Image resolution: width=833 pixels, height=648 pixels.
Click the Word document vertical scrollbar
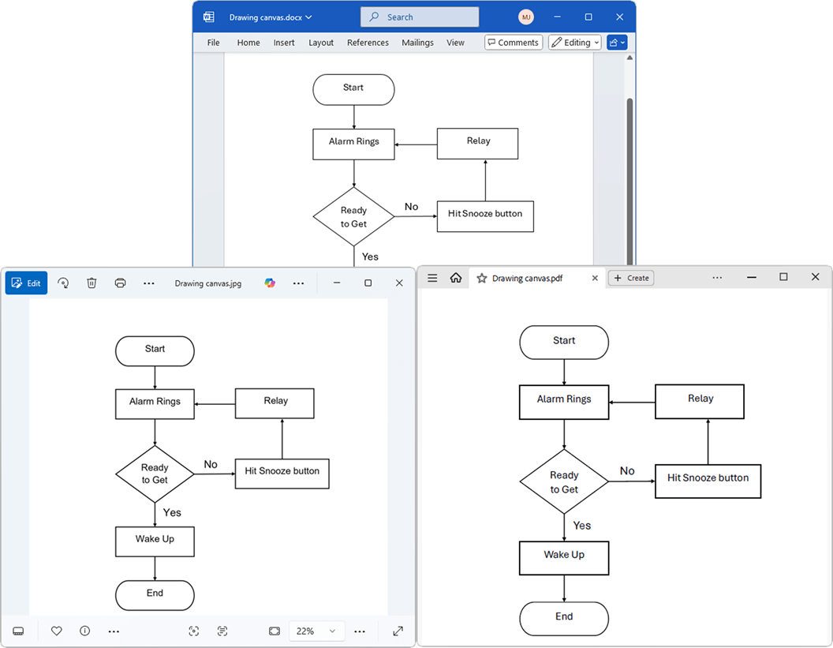pos(629,180)
